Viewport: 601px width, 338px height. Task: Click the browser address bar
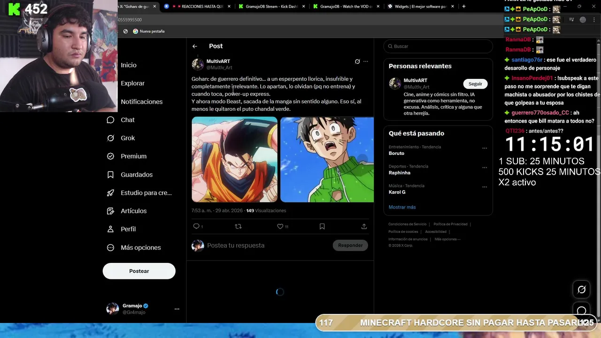(x=310, y=20)
